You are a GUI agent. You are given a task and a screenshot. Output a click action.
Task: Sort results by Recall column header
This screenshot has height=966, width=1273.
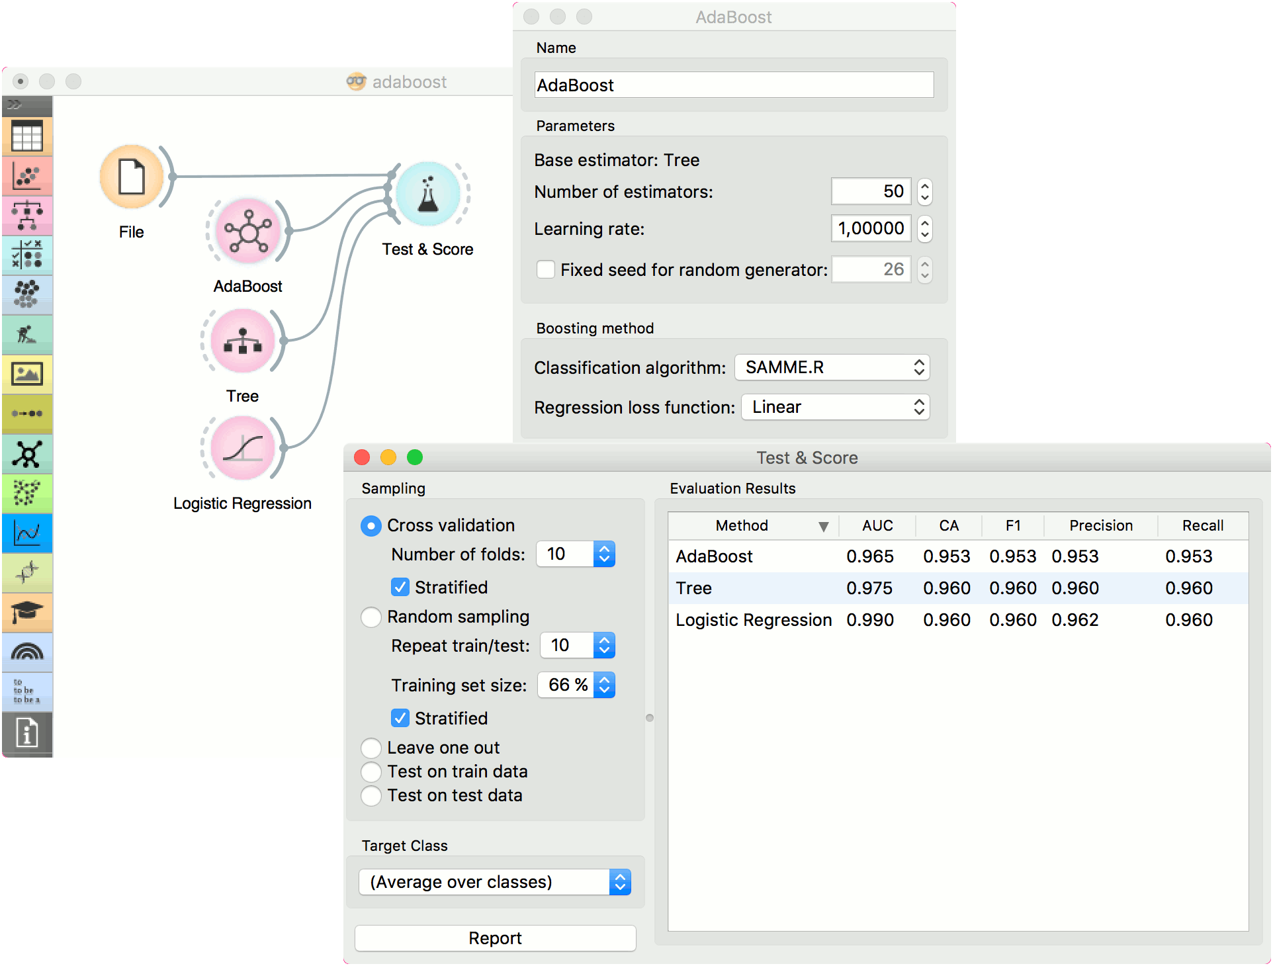(x=1203, y=526)
